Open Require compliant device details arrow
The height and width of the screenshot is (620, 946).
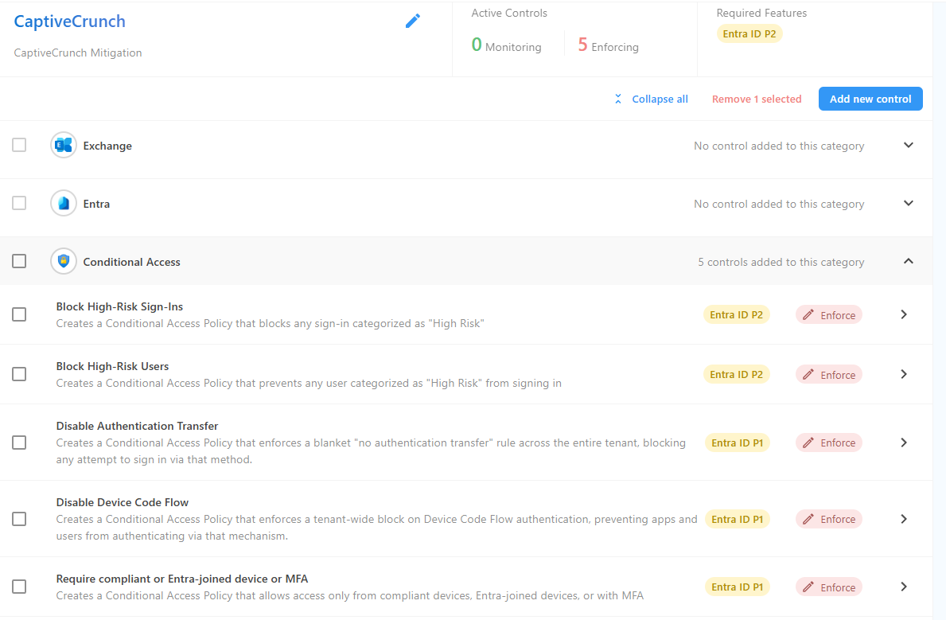(x=904, y=587)
